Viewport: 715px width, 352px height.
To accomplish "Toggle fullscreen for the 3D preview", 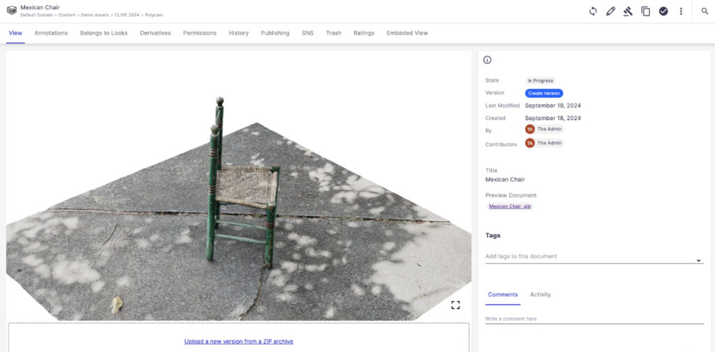I will point(455,305).
